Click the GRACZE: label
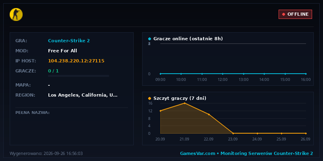The width and height of the screenshot is (323, 161). (25, 71)
